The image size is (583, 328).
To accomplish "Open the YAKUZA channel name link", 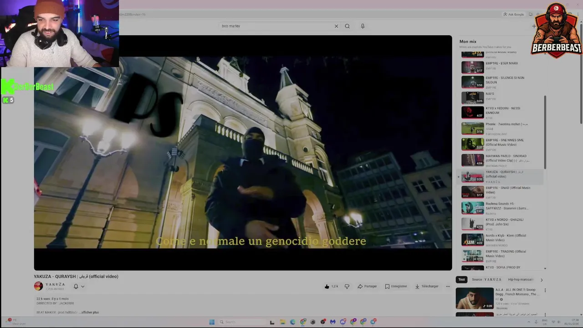I will [x=55, y=284].
